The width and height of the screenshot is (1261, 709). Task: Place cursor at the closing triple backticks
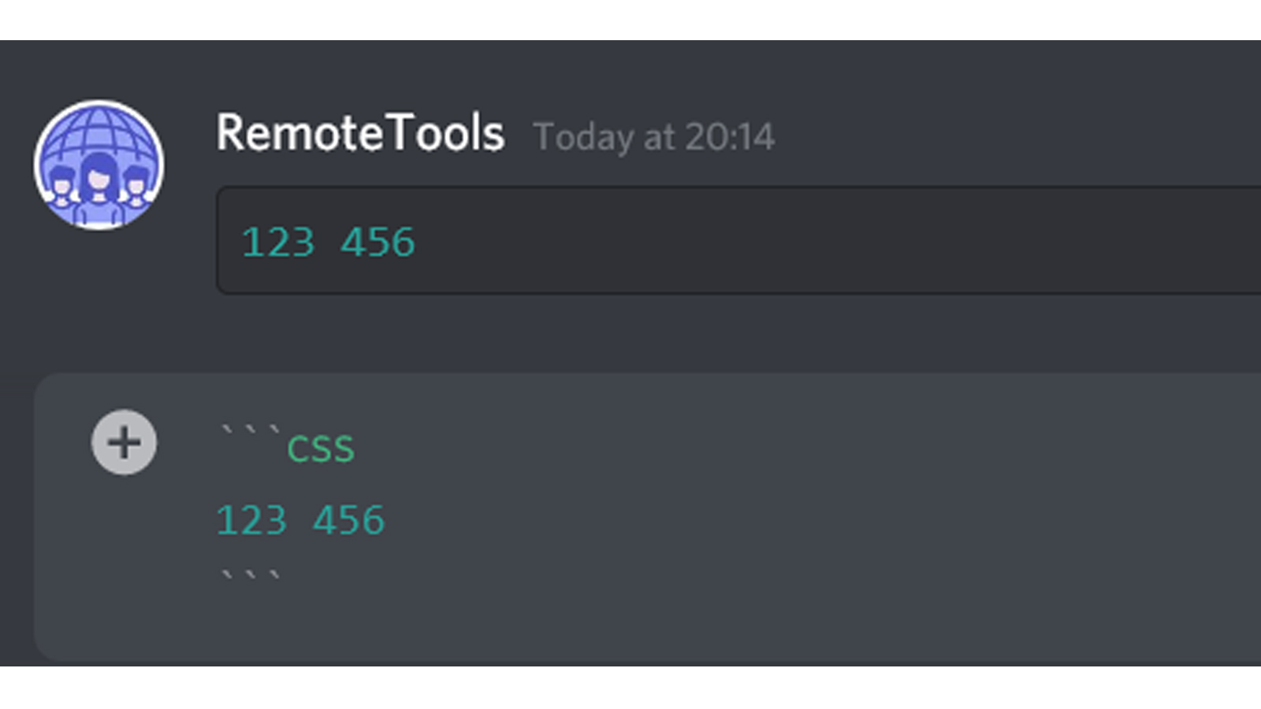(x=251, y=575)
